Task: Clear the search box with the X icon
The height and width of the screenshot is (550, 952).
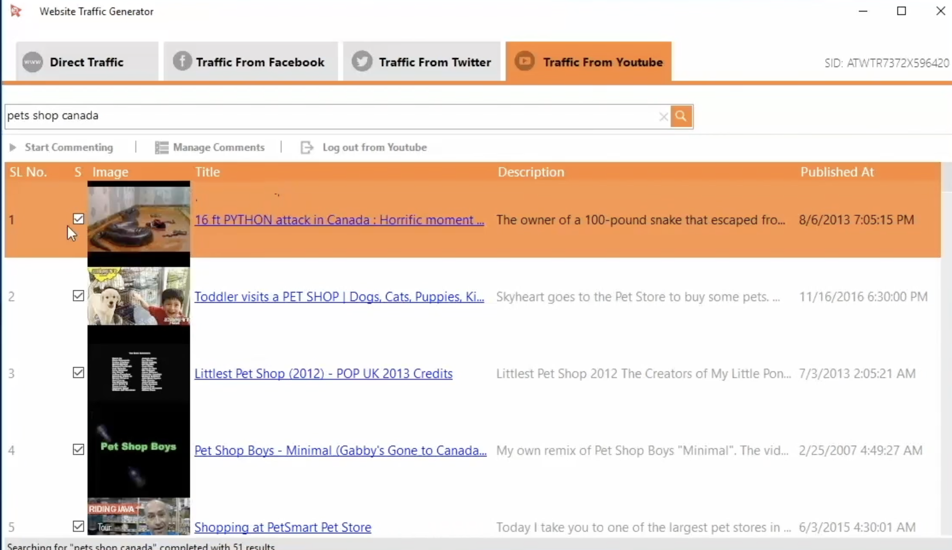Action: [663, 117]
